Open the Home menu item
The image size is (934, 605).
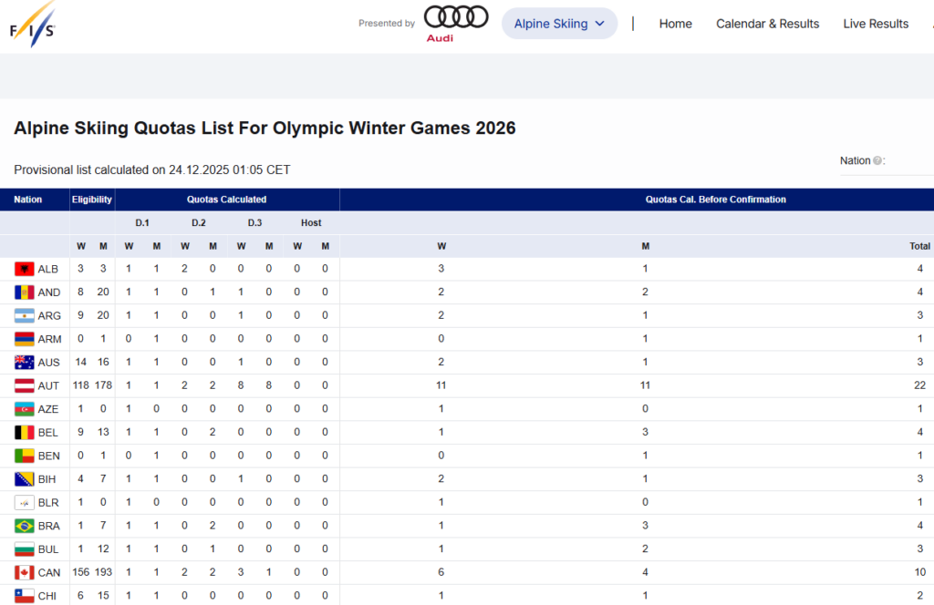(675, 24)
